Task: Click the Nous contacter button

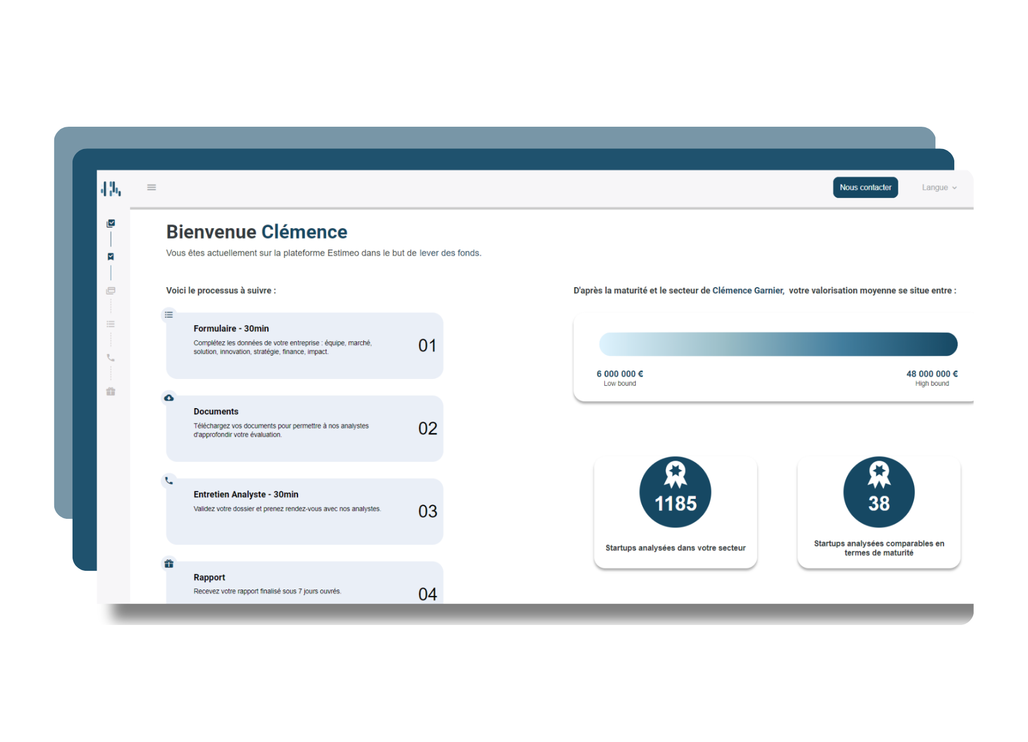Action: click(865, 187)
